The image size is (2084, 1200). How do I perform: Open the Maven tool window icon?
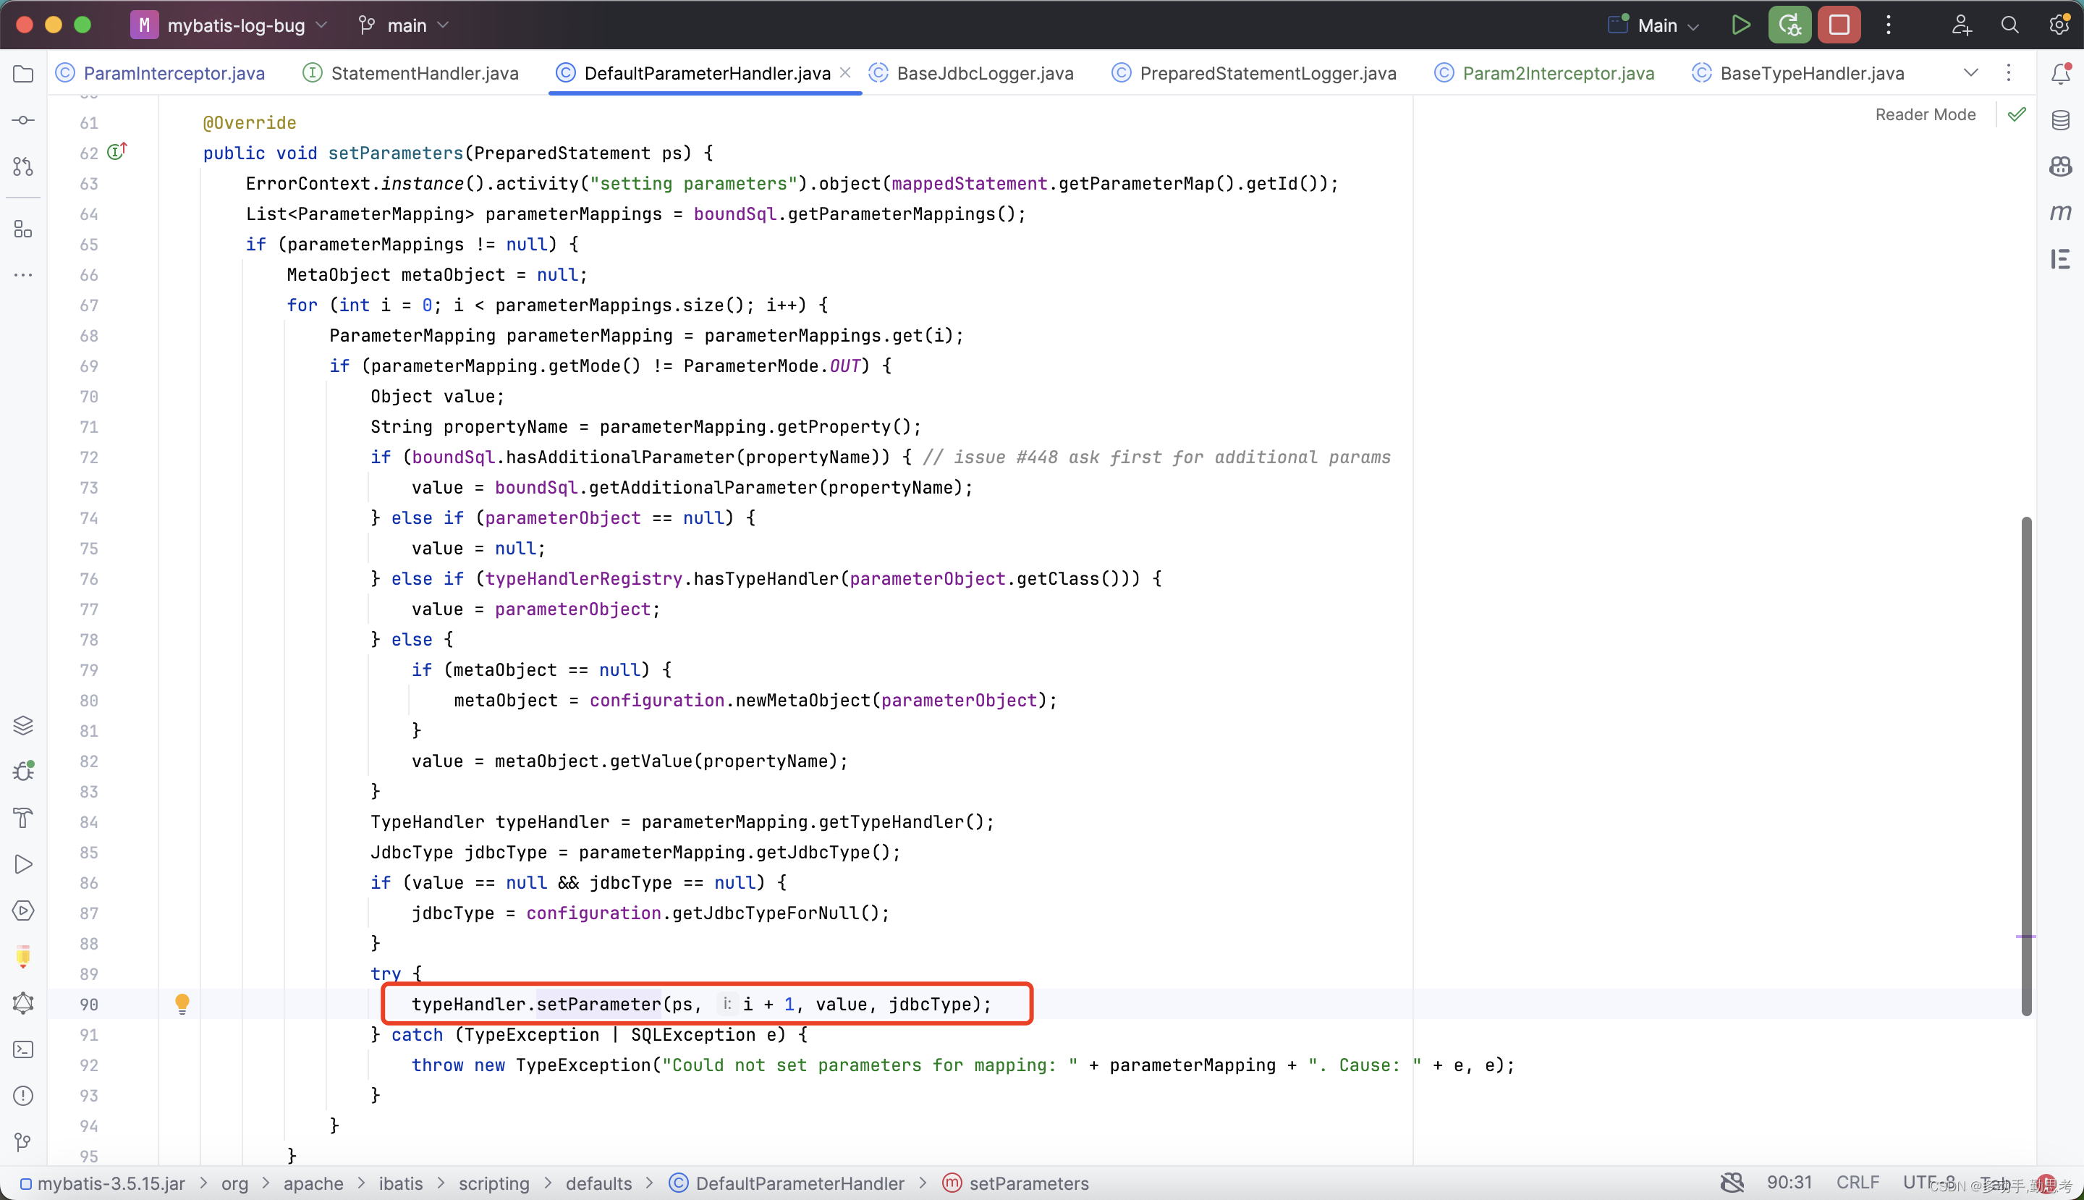[x=2060, y=213]
